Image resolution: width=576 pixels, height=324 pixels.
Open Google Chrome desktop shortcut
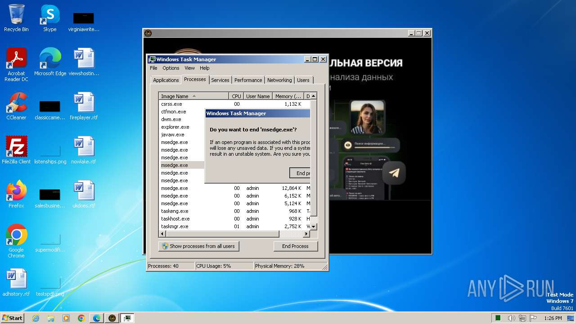click(x=16, y=241)
